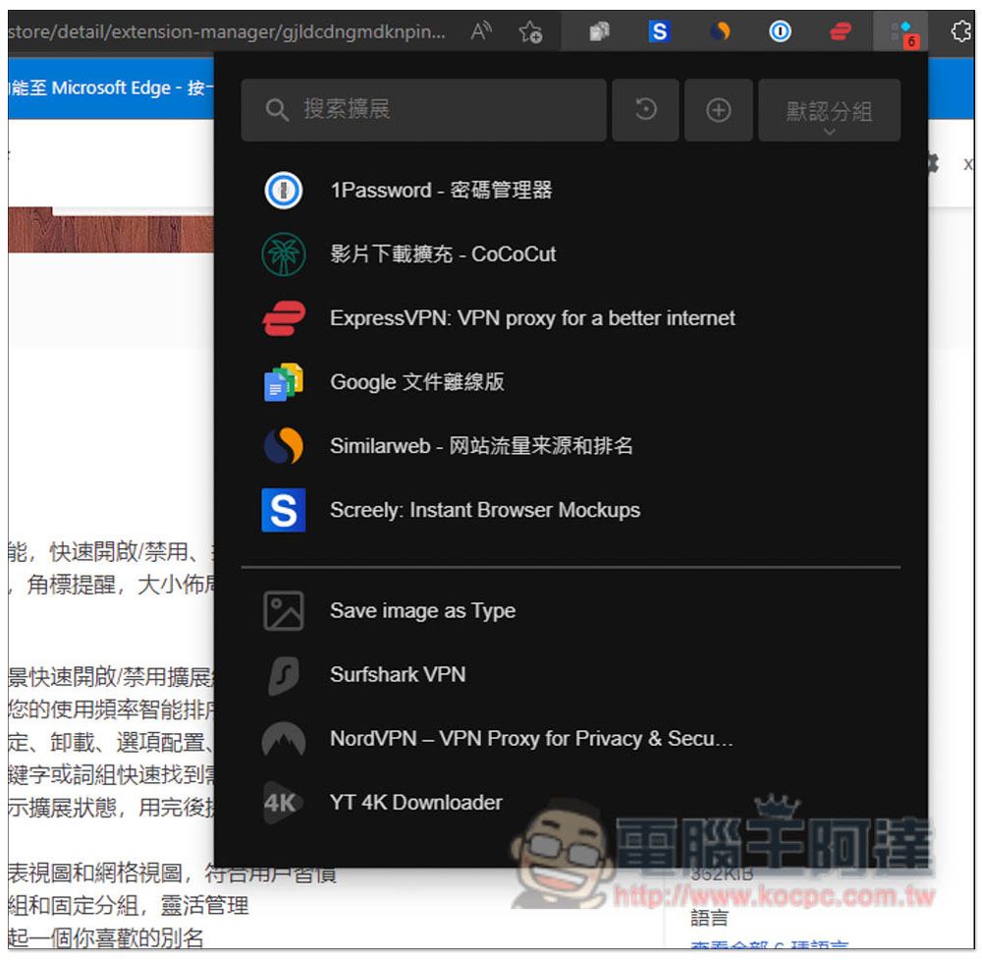Click the Read Aloud icon in address bar

click(480, 31)
